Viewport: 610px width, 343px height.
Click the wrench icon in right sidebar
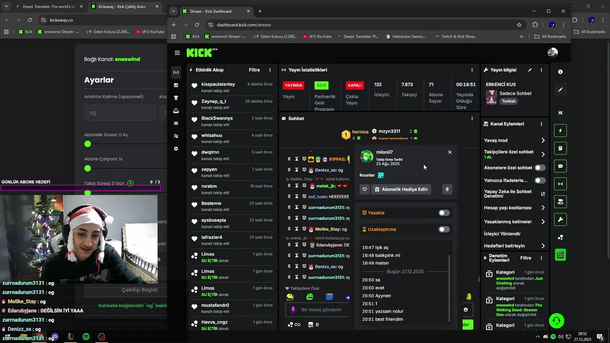560,220
